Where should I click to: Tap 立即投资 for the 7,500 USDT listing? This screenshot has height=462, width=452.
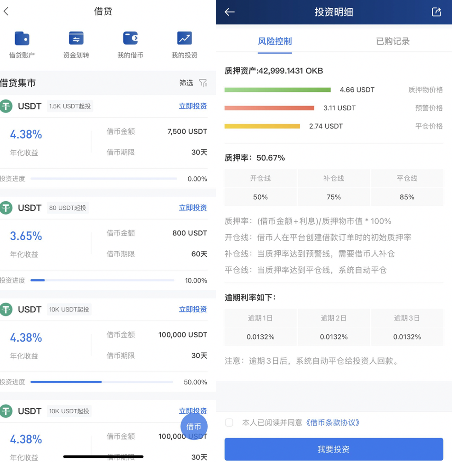[x=192, y=106]
